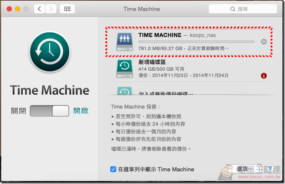Select the 新增磁碟區 disk name
Image resolution: width=285 pixels, height=184 pixels.
(152, 62)
